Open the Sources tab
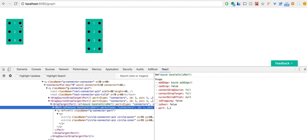Image resolution: width=307 pixels, height=140 pixels. coord(50,69)
